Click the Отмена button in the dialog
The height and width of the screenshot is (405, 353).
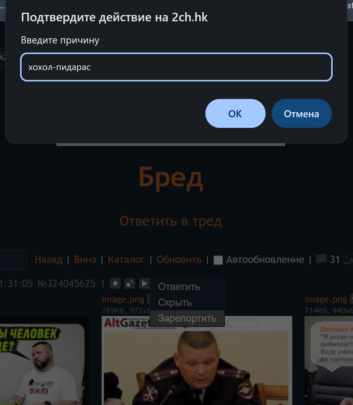302,113
